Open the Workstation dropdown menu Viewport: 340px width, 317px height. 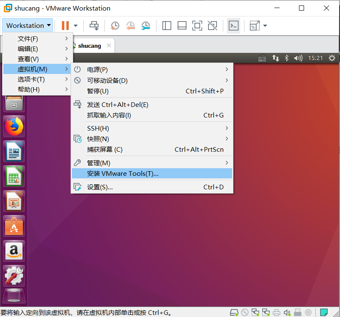[x=27, y=25]
